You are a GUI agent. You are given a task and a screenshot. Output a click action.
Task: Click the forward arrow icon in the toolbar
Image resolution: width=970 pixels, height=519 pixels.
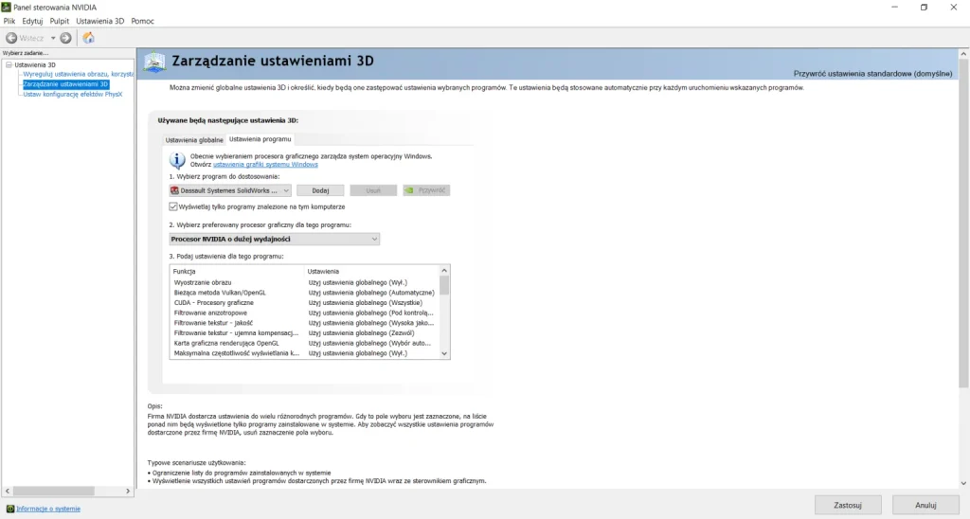click(x=65, y=38)
